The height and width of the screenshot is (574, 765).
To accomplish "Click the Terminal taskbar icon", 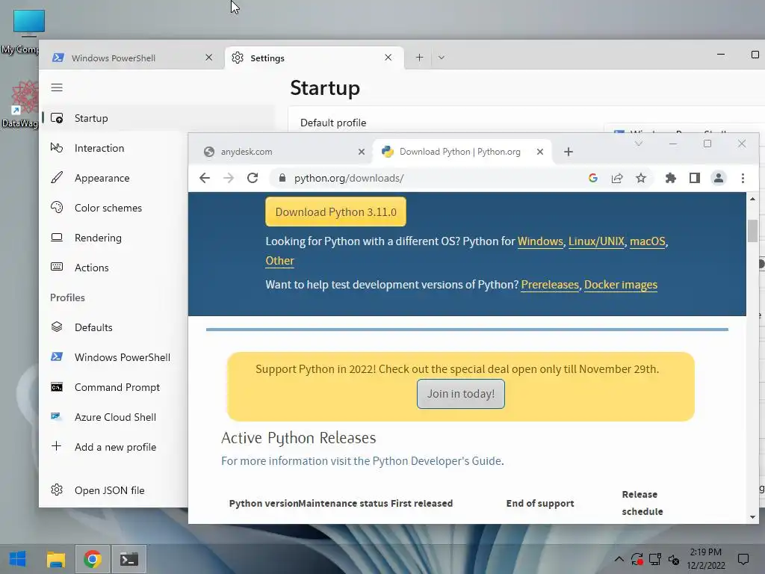I will [129, 559].
